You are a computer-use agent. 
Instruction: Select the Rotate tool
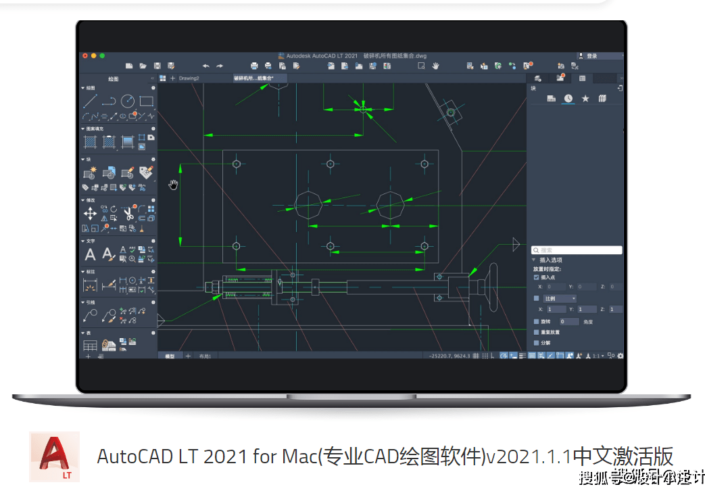[x=114, y=209]
